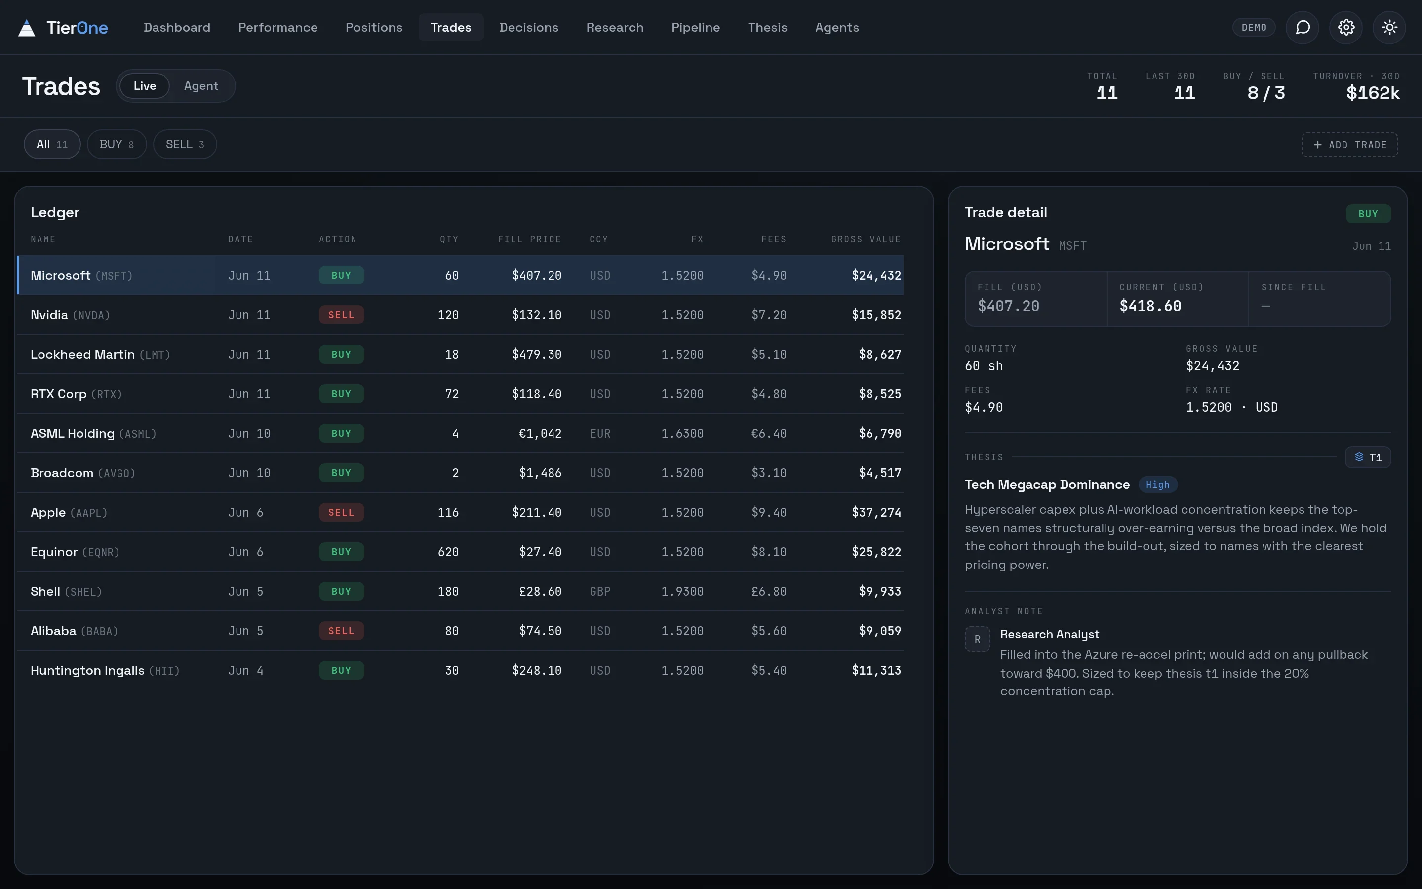The width and height of the screenshot is (1422, 889).
Task: Open the Agents tab
Action: click(837, 27)
